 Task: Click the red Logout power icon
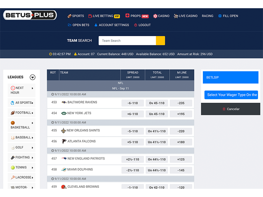pyautogui.click(x=135, y=25)
